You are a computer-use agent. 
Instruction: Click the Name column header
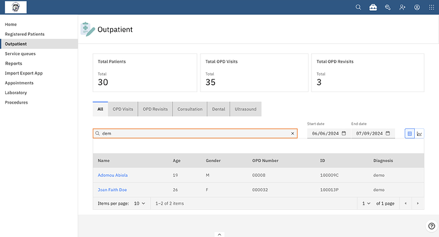coord(104,161)
